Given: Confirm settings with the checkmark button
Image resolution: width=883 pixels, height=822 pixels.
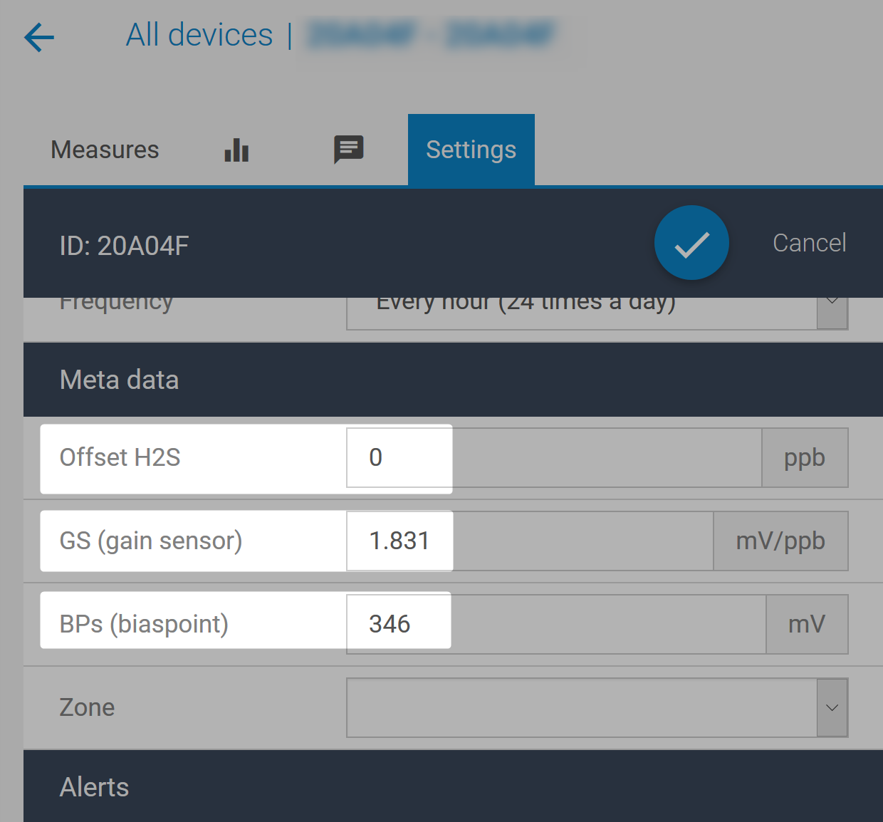Looking at the screenshot, I should 691,243.
